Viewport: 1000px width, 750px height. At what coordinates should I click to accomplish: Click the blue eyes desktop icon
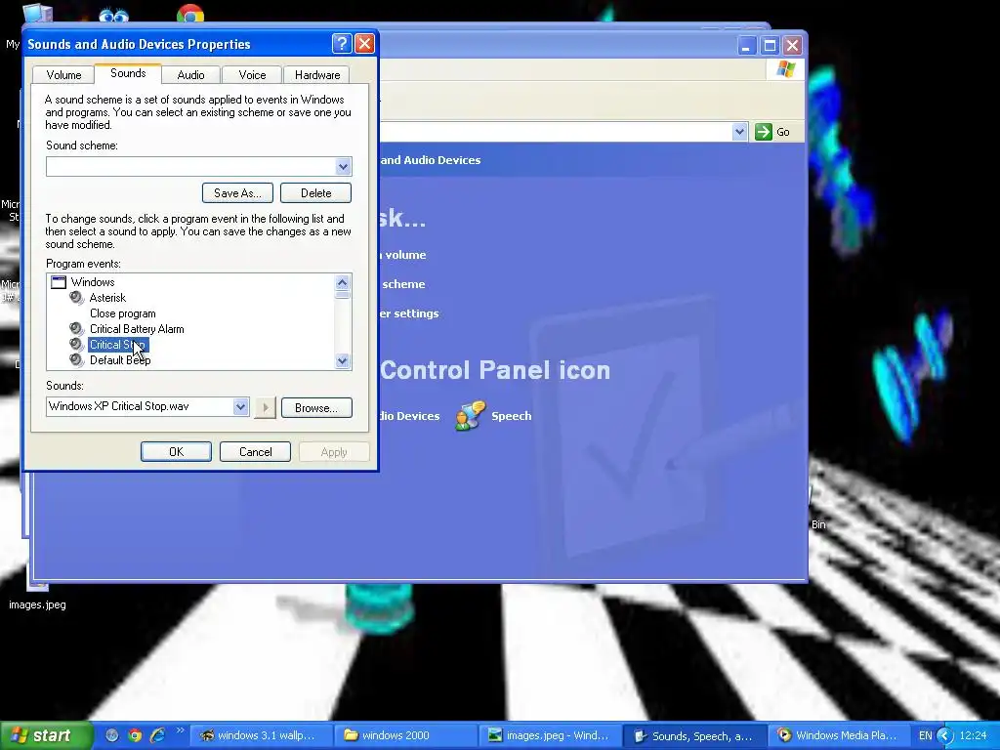click(113, 16)
